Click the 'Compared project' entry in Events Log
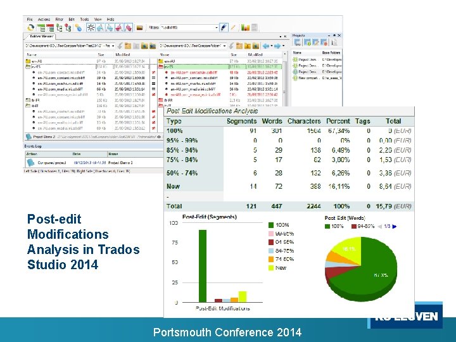This screenshot has height=342, width=456. (x=52, y=163)
